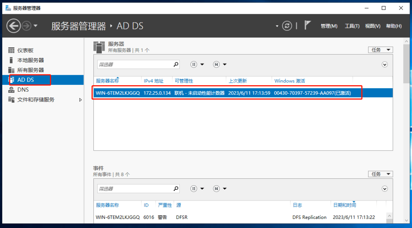Click search magnifier in servers filter
Image resolution: width=412 pixels, height=228 pixels.
[x=176, y=65]
